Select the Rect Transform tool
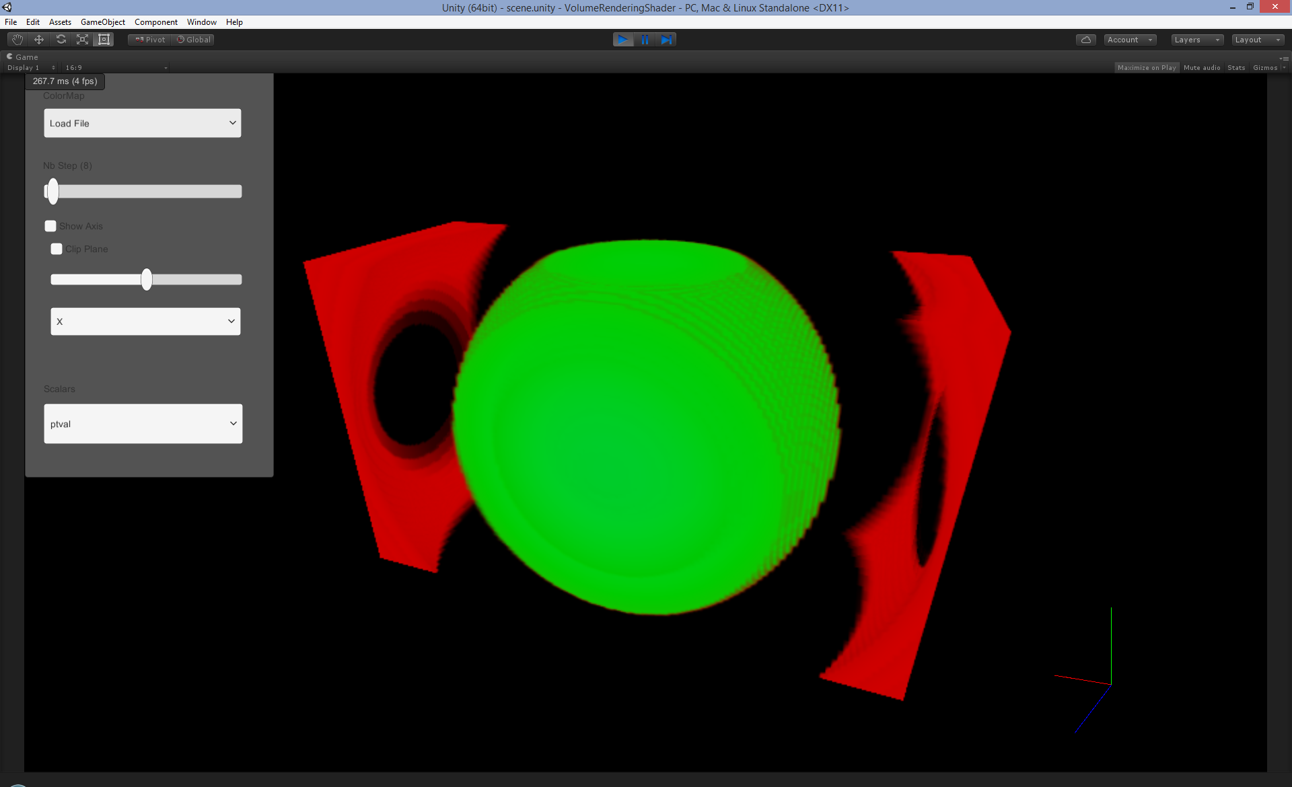1292x787 pixels. pos(104,40)
